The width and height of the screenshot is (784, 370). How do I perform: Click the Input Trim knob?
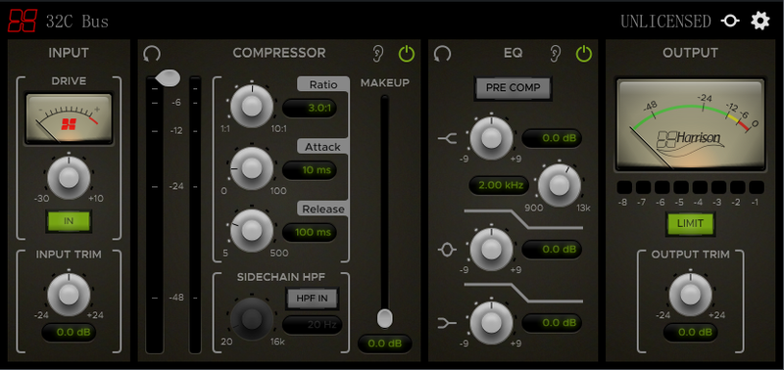pos(69,295)
